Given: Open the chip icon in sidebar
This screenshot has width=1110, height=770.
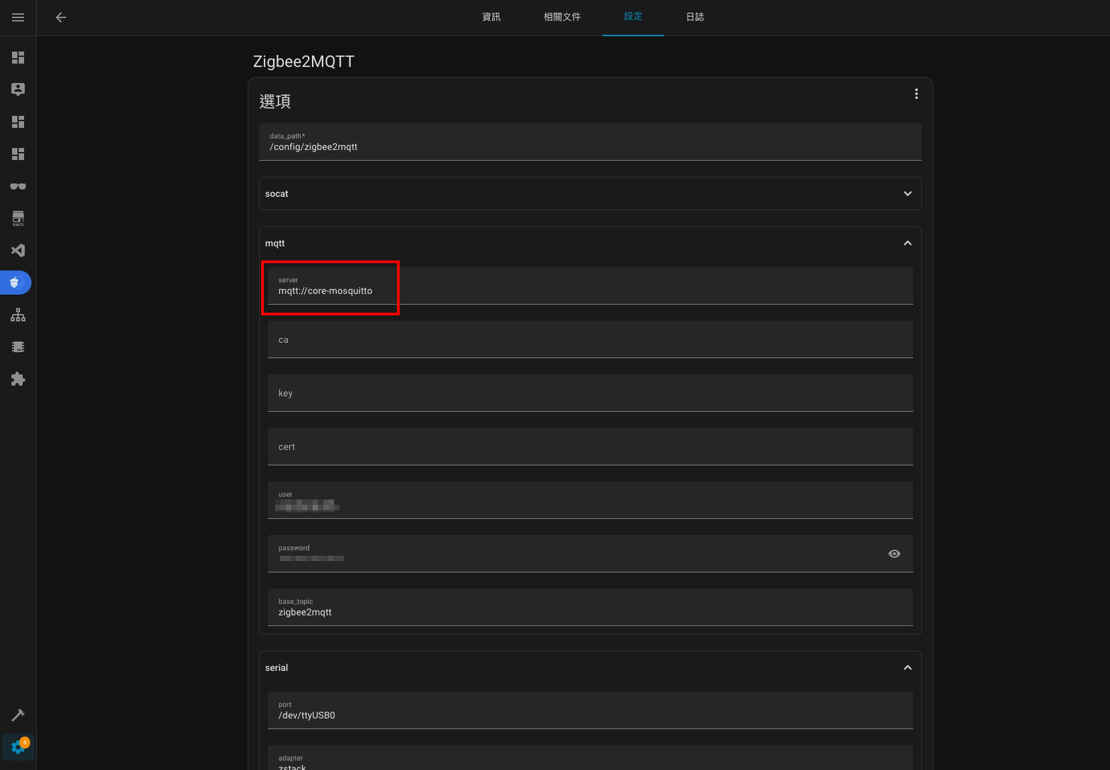Looking at the screenshot, I should (18, 347).
